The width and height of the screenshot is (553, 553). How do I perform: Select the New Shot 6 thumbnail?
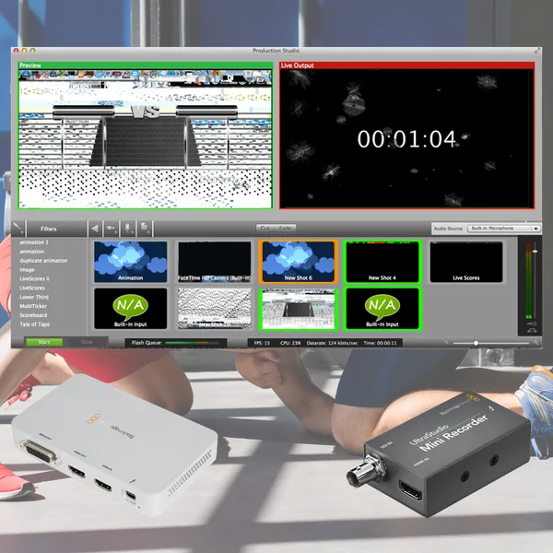pos(299,262)
